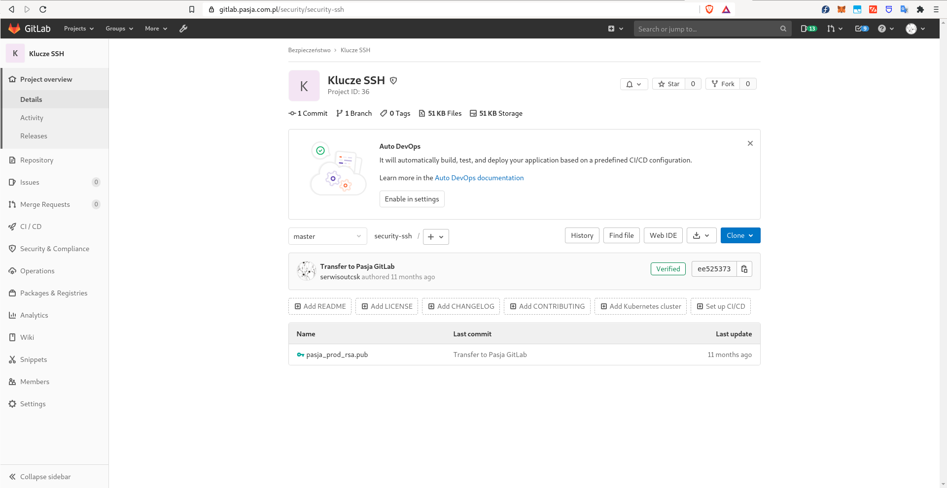Screen dimensions: 947x488
Task: Open Issues in the sidebar
Action: [x=54, y=182]
